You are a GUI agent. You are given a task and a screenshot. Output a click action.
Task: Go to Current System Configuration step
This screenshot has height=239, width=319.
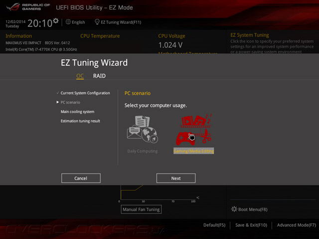click(85, 93)
